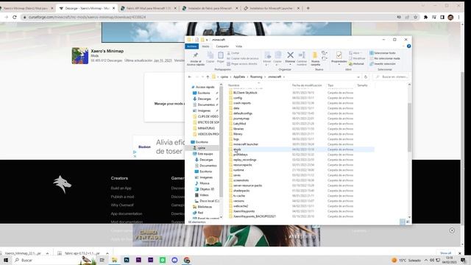Screen dimensions: 471x265
Task: Open Windows Start menu
Action: tap(6, 260)
